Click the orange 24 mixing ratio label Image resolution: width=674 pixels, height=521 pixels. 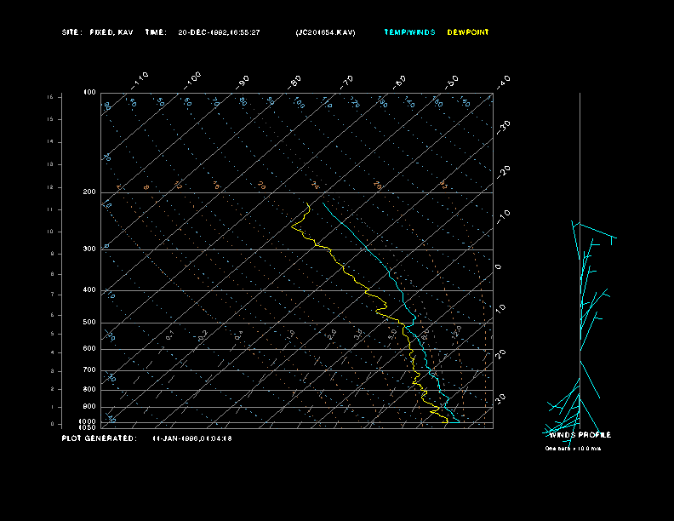coord(316,186)
